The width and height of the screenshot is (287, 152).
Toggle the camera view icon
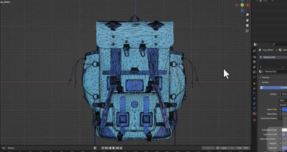point(247,25)
